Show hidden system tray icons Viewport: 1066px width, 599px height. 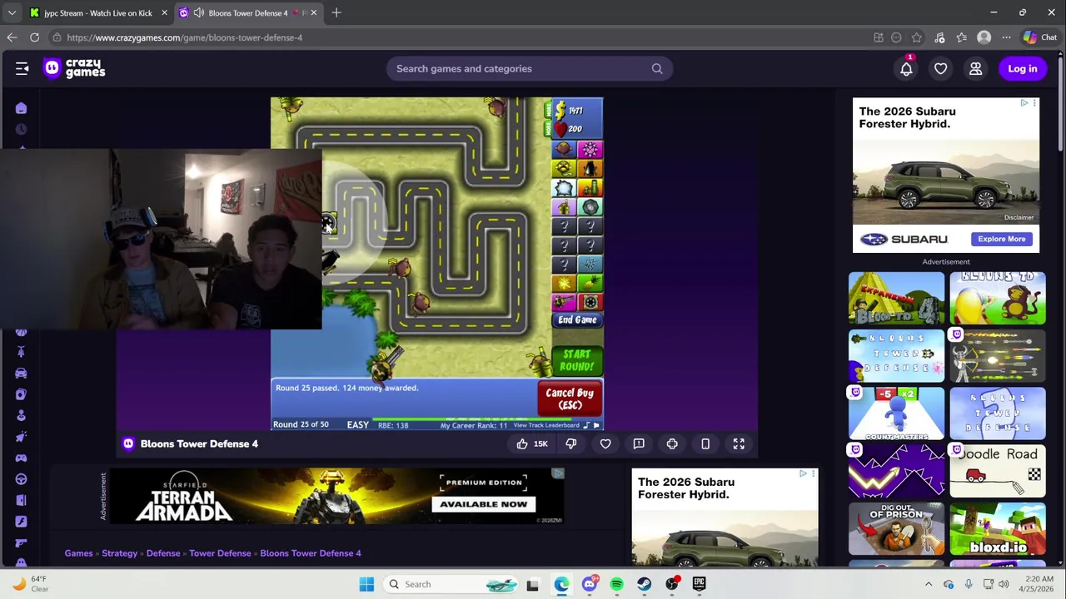pos(929,584)
